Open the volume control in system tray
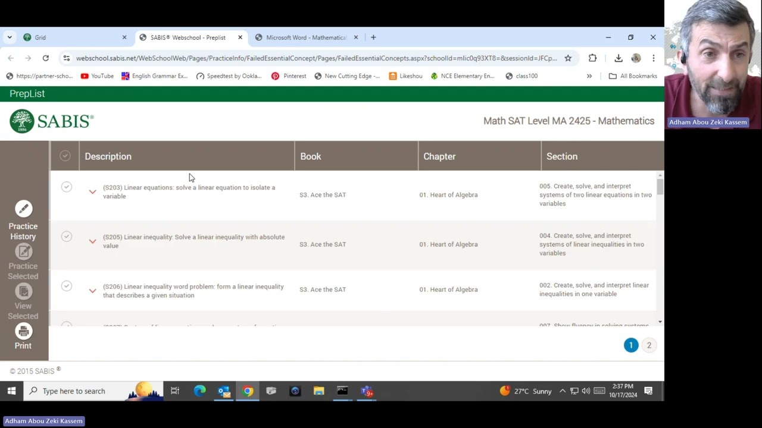The image size is (762, 428). pyautogui.click(x=586, y=391)
